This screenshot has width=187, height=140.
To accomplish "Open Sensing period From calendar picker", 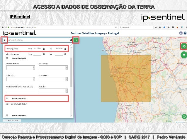I will (44, 49).
